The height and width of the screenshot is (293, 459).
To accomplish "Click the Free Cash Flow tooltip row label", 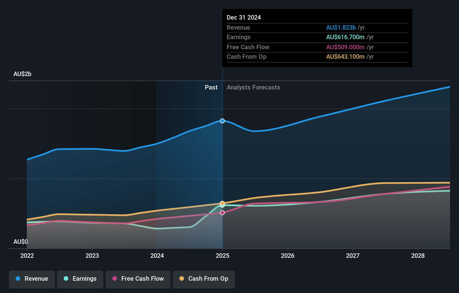I will point(248,47).
